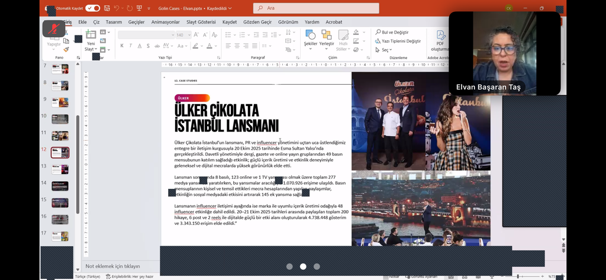
Task: Select slide 13 thumbnail
Action: pos(60,169)
